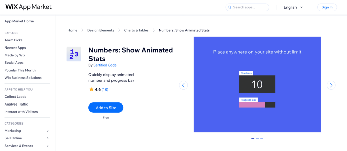The image size is (347, 151).
Task: Click the Search apps input field
Action: (x=247, y=7)
